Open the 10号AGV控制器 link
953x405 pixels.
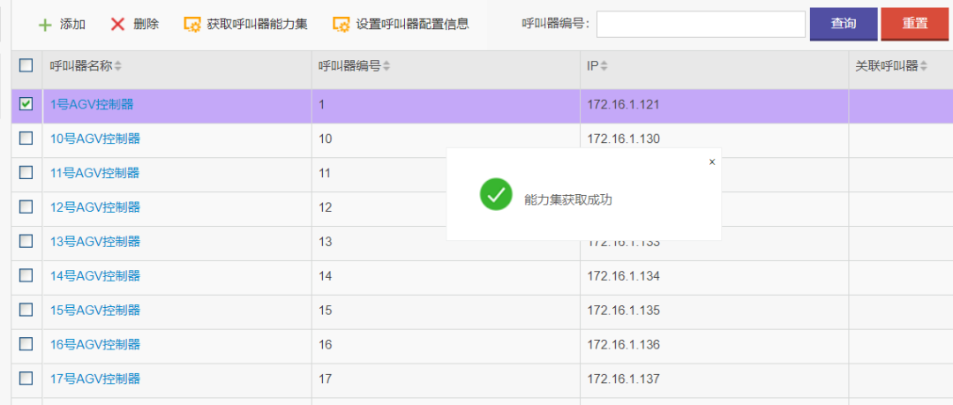click(x=94, y=139)
